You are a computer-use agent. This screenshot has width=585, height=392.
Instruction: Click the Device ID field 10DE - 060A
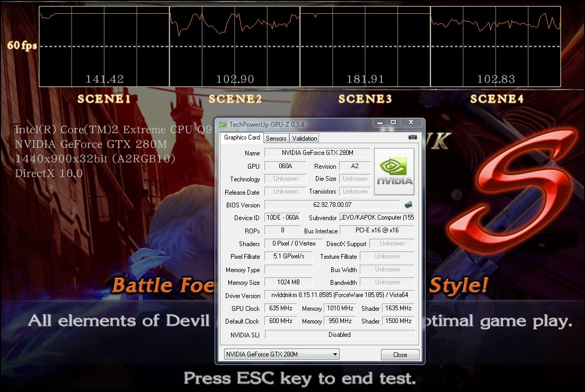click(x=282, y=217)
